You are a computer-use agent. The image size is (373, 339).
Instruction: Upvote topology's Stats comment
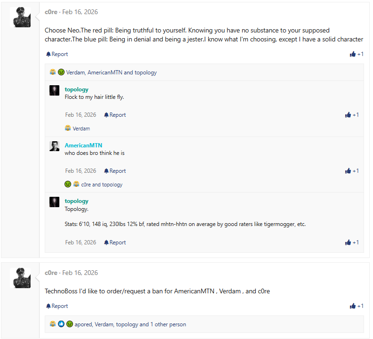[352, 242]
